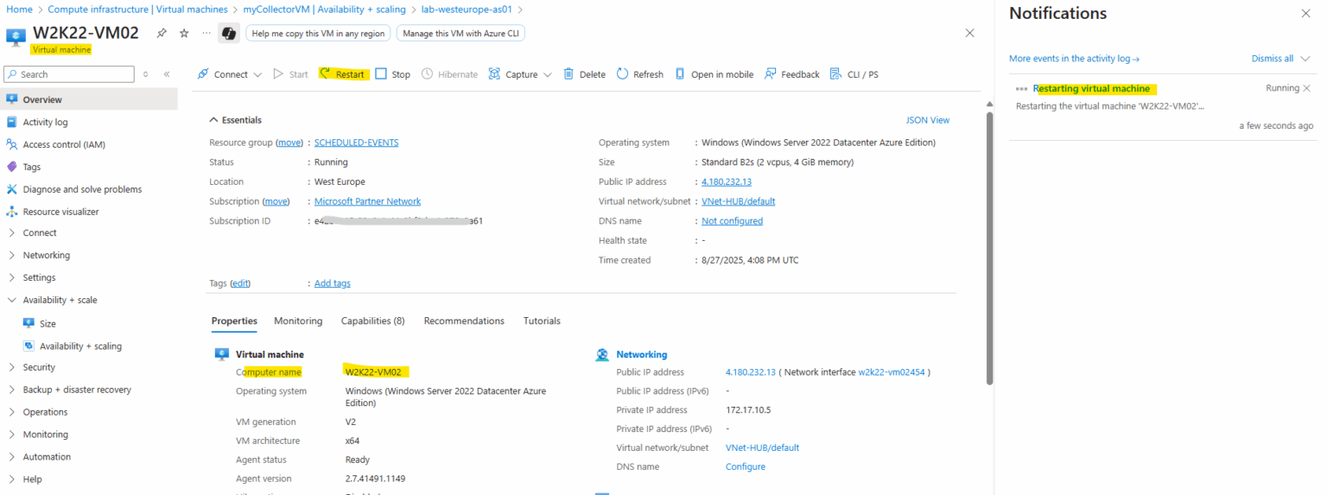Image resolution: width=1327 pixels, height=495 pixels.
Task: Open CLI / PS
Action: pos(854,74)
